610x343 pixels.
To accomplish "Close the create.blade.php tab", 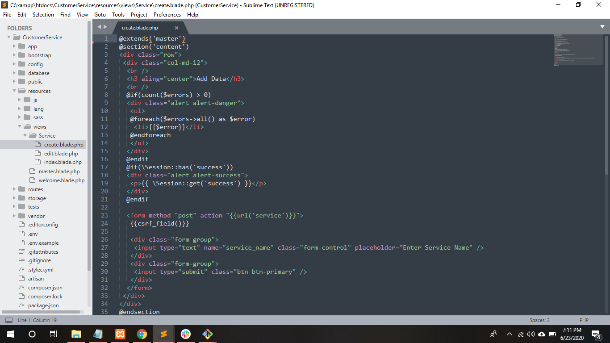I will point(176,28).
